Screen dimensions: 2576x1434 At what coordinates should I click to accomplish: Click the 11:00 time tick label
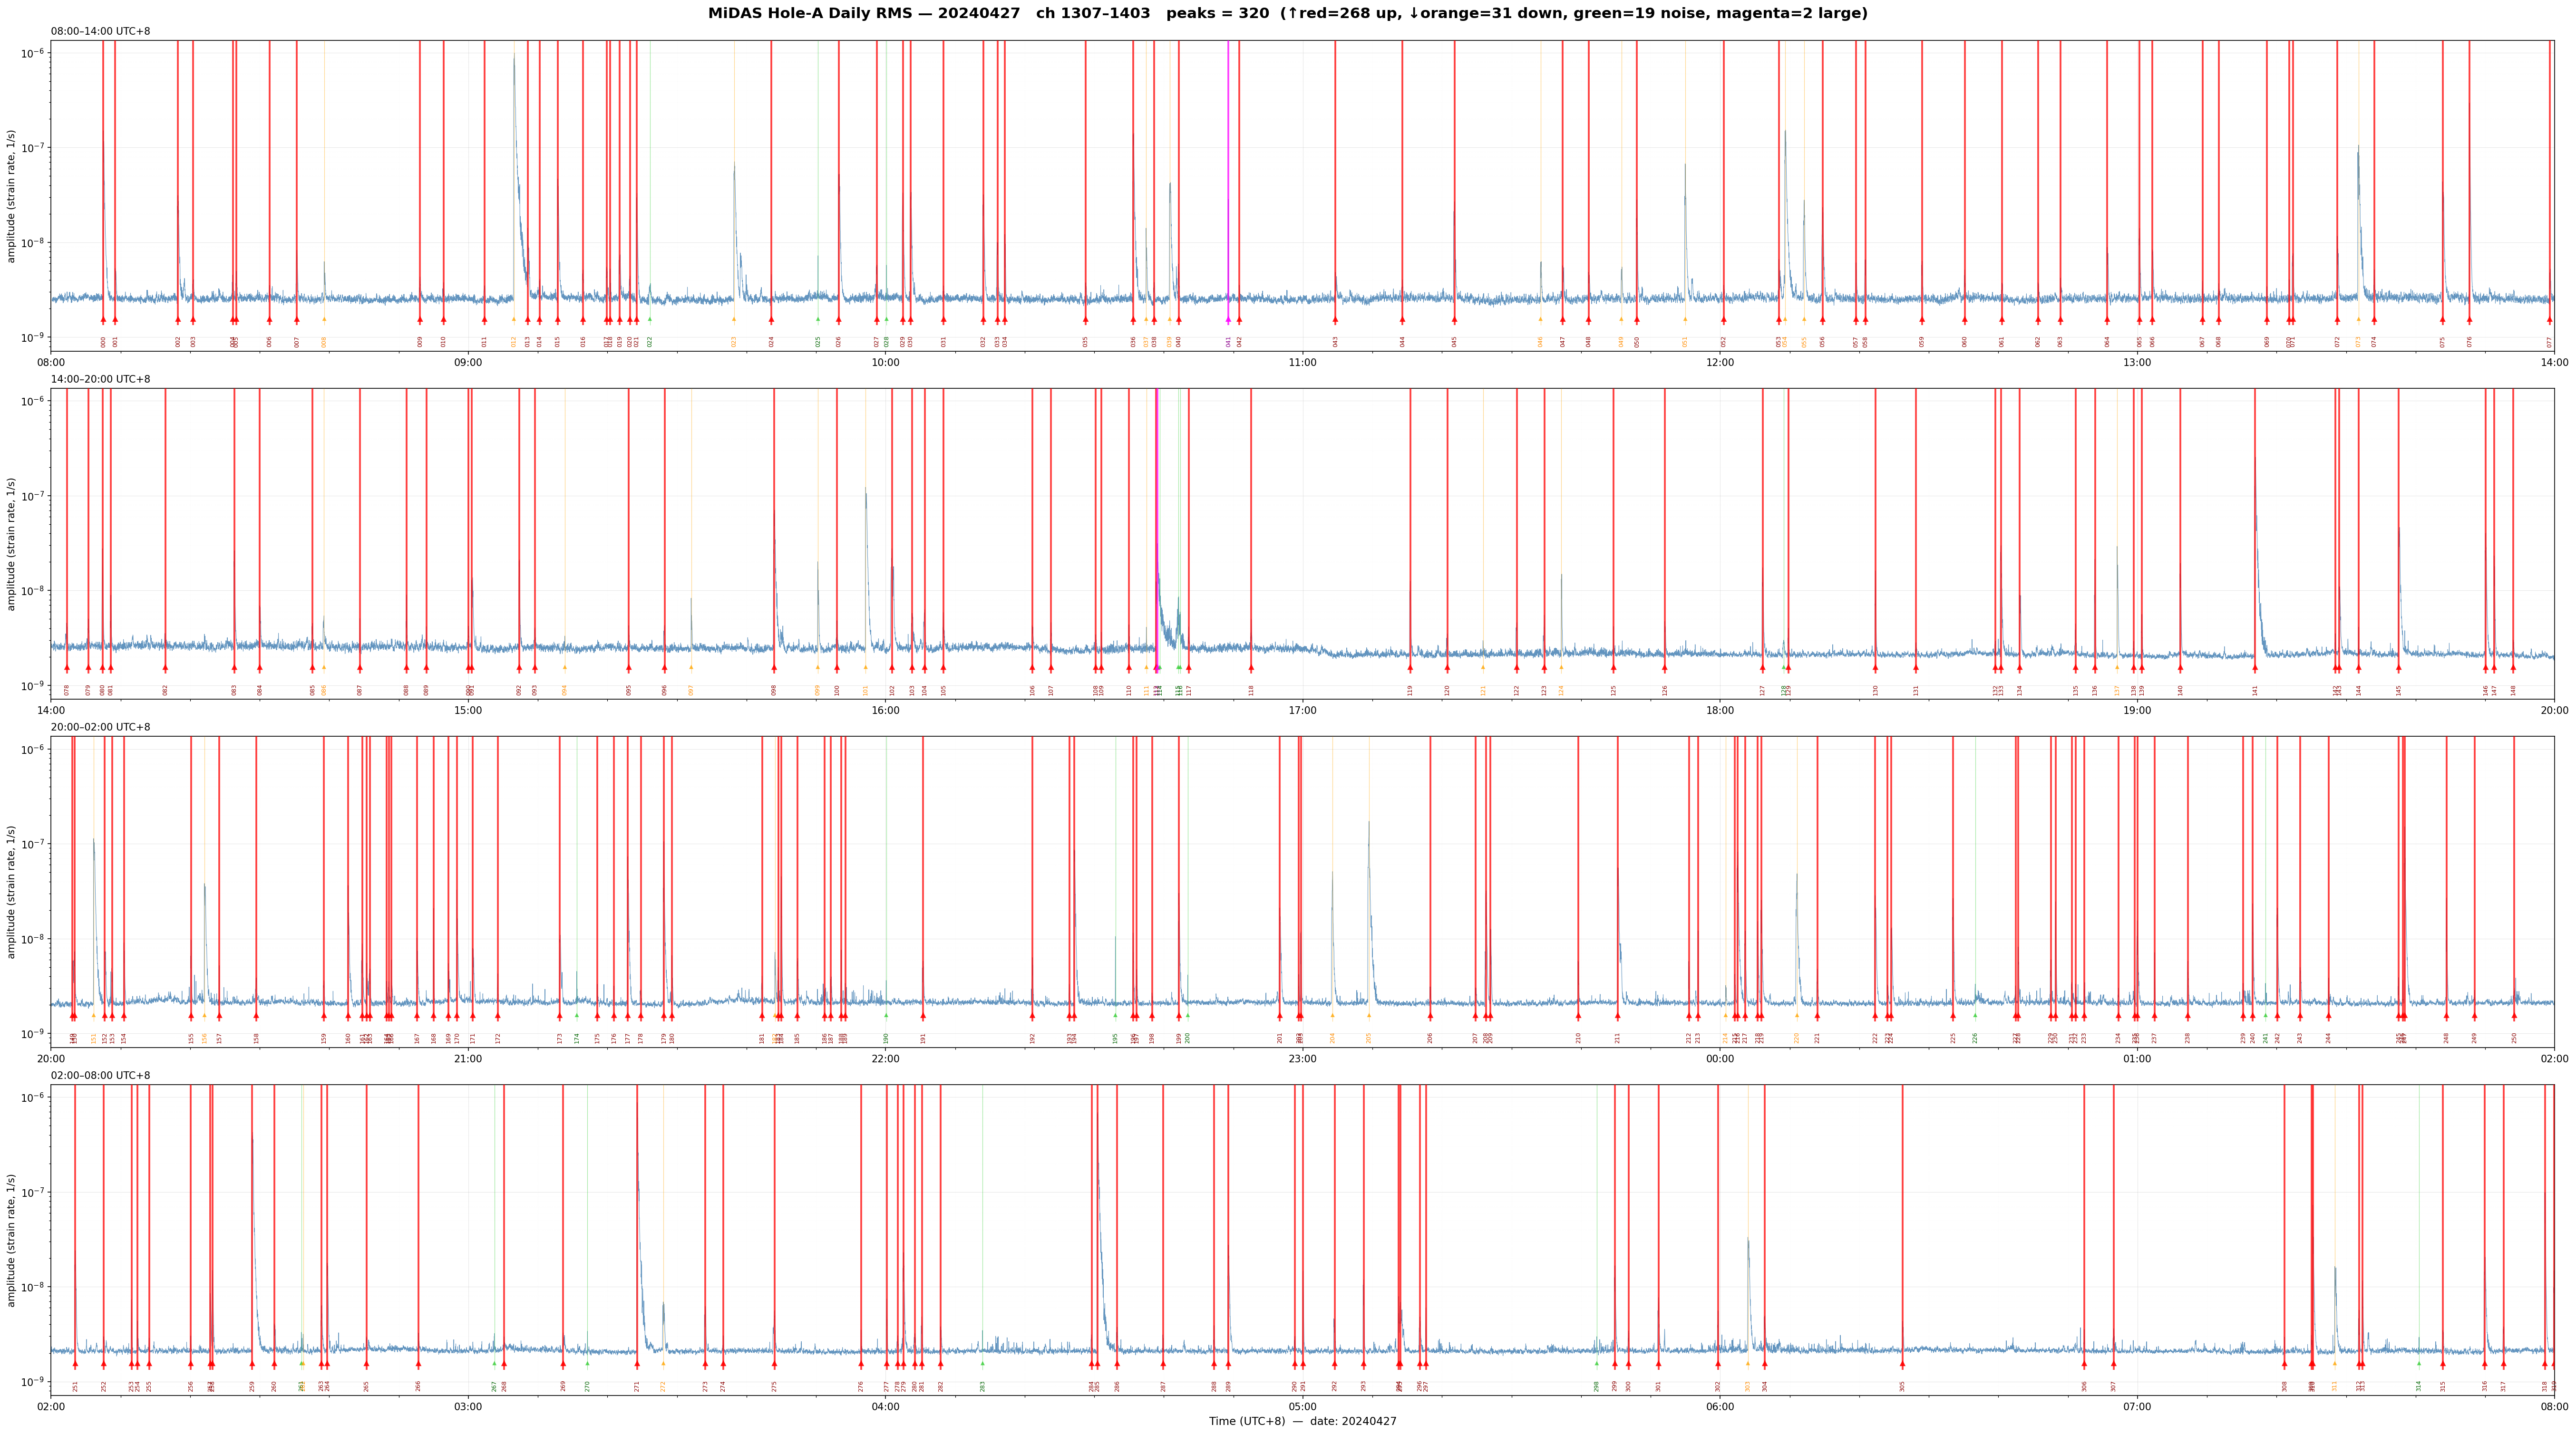tap(1302, 362)
